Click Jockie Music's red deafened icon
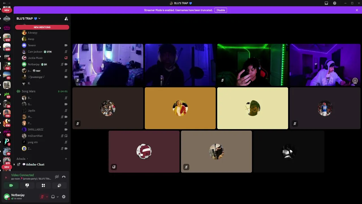 (x=66, y=58)
